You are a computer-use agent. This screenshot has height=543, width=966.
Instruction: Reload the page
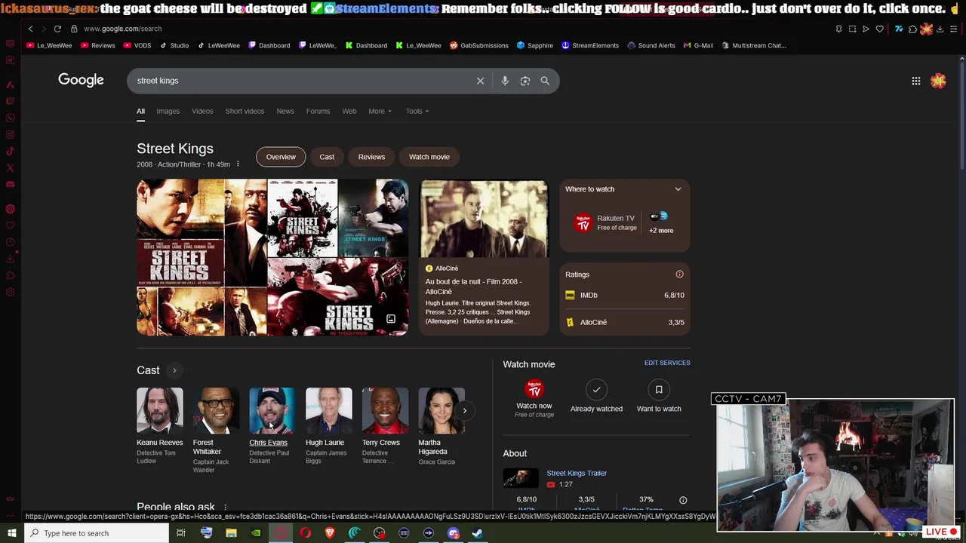click(57, 29)
